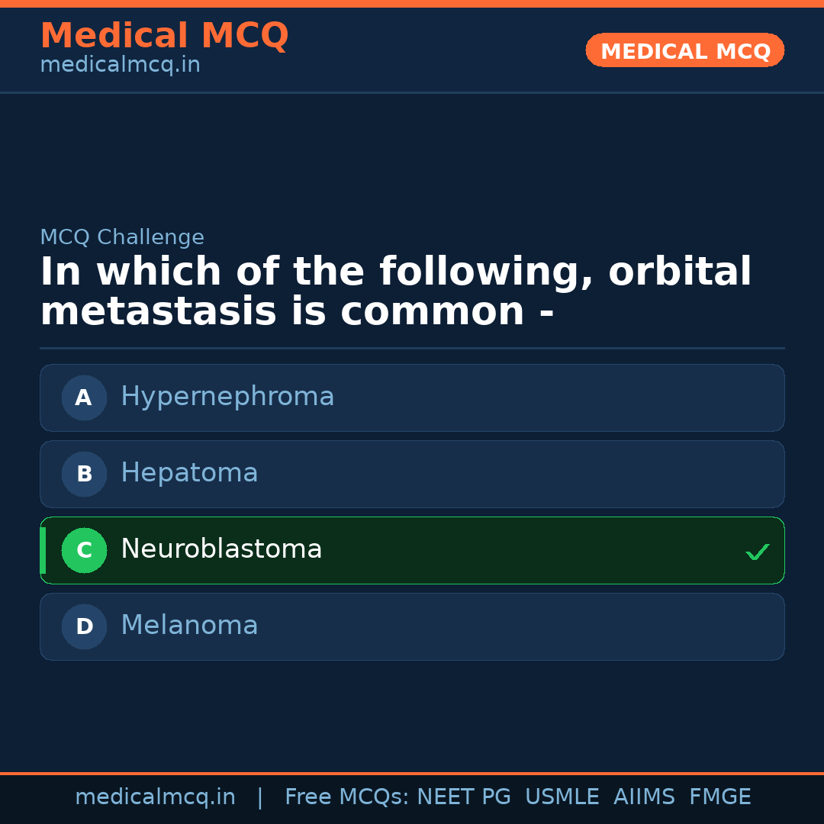Select the Hypernephroma answer option

click(412, 398)
